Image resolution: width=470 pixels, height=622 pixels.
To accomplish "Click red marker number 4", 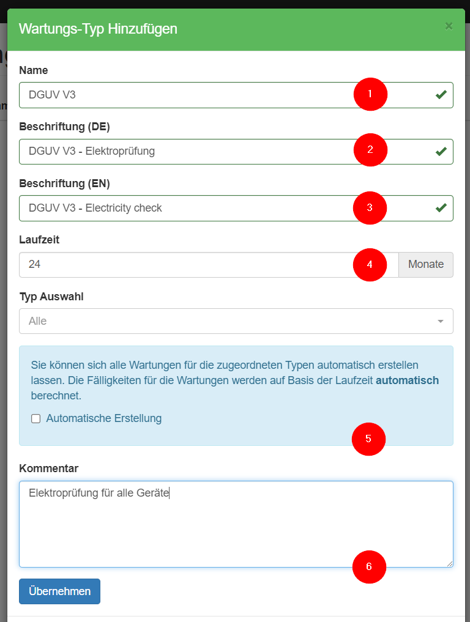I will 370,265.
